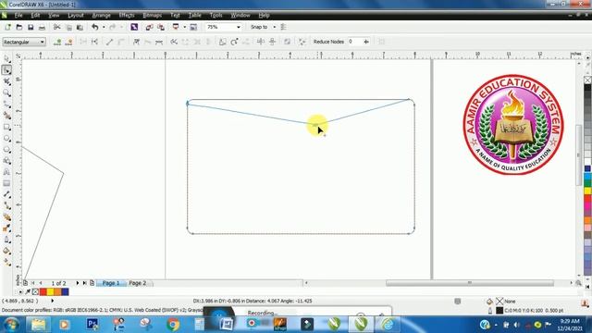Open the Effects menu
Viewport: 592px width, 333px height.
(127, 16)
